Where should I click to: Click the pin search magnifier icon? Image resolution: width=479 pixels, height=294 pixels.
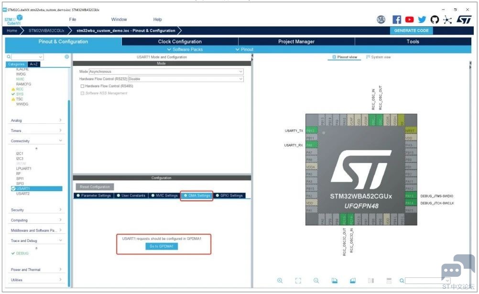(402, 281)
